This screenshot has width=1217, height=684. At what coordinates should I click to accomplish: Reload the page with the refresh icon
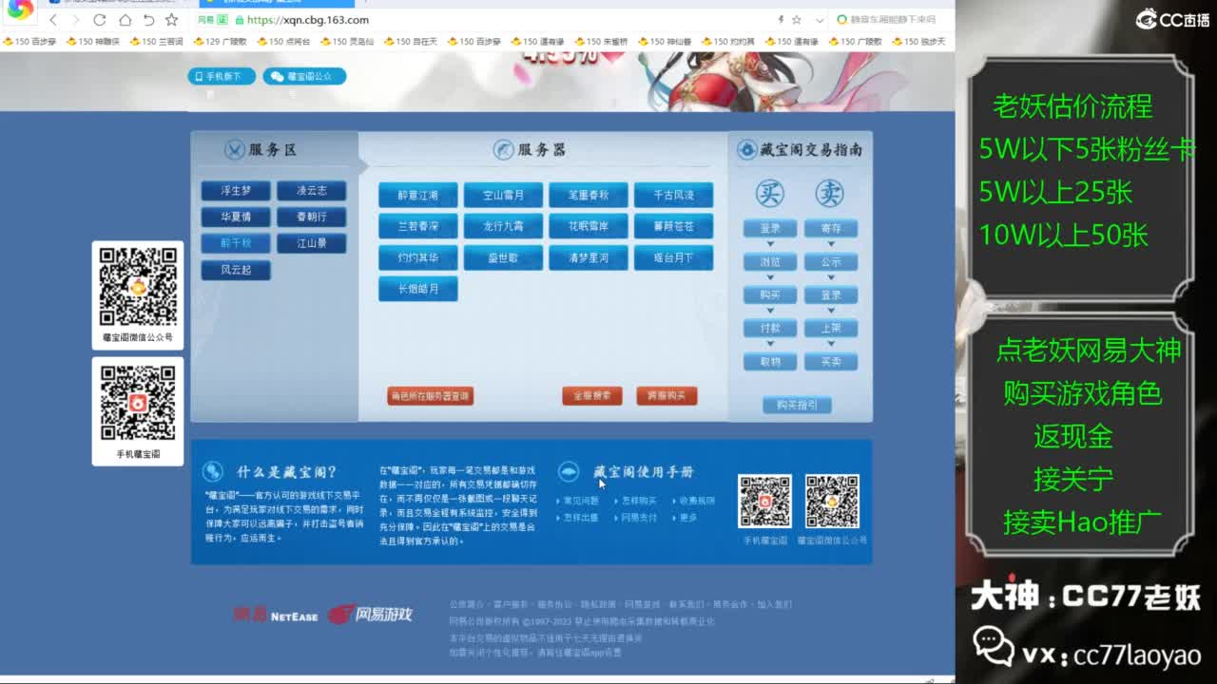pyautogui.click(x=100, y=20)
